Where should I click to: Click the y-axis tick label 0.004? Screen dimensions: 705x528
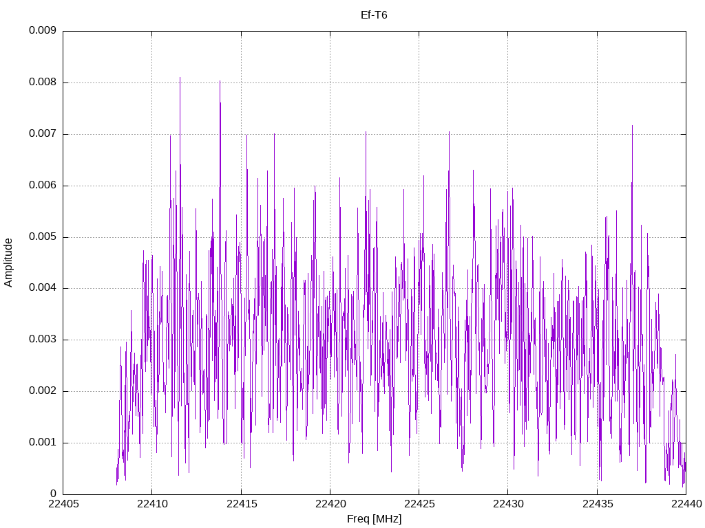[x=43, y=288]
